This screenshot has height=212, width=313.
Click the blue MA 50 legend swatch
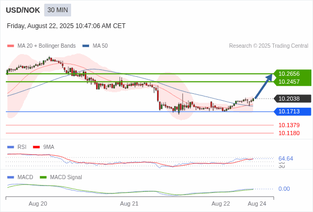coord(86,46)
